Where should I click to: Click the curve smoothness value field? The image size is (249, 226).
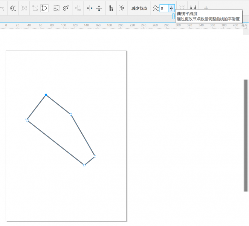[164, 8]
